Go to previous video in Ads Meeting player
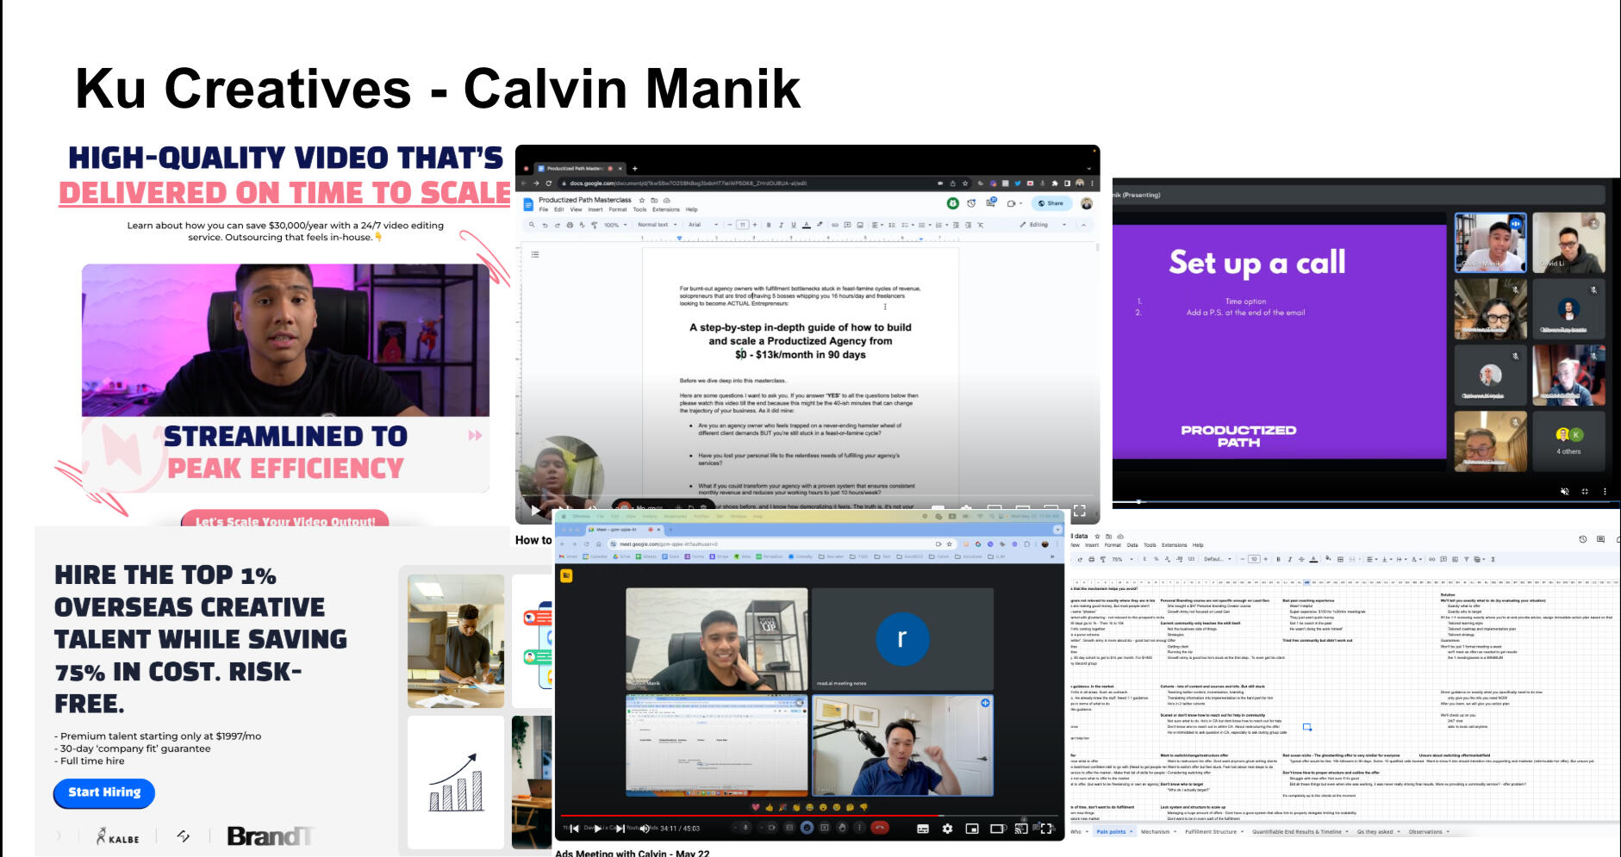This screenshot has width=1621, height=857. (575, 829)
